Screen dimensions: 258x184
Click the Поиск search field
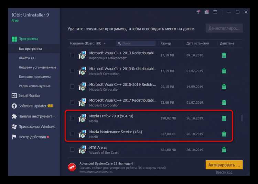click(x=136, y=43)
